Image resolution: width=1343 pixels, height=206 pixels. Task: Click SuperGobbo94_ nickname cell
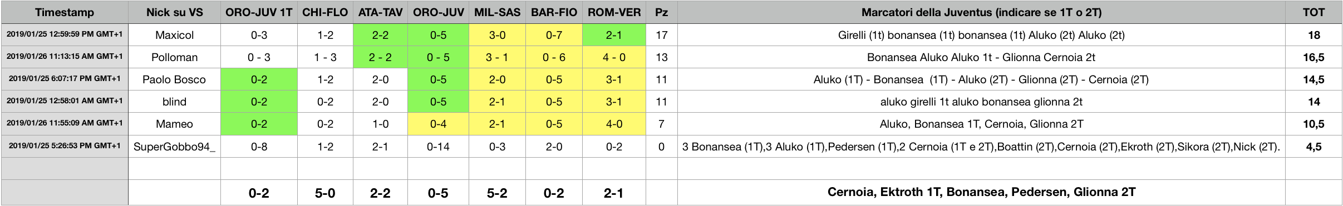[174, 147]
